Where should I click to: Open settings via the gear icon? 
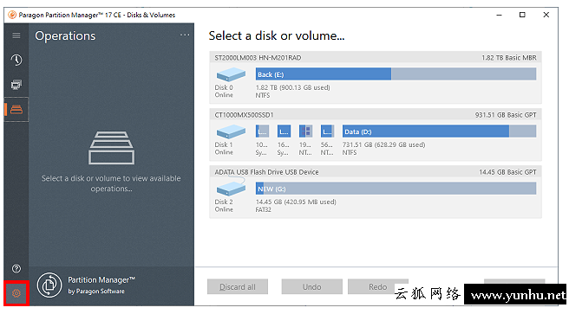[x=16, y=293]
